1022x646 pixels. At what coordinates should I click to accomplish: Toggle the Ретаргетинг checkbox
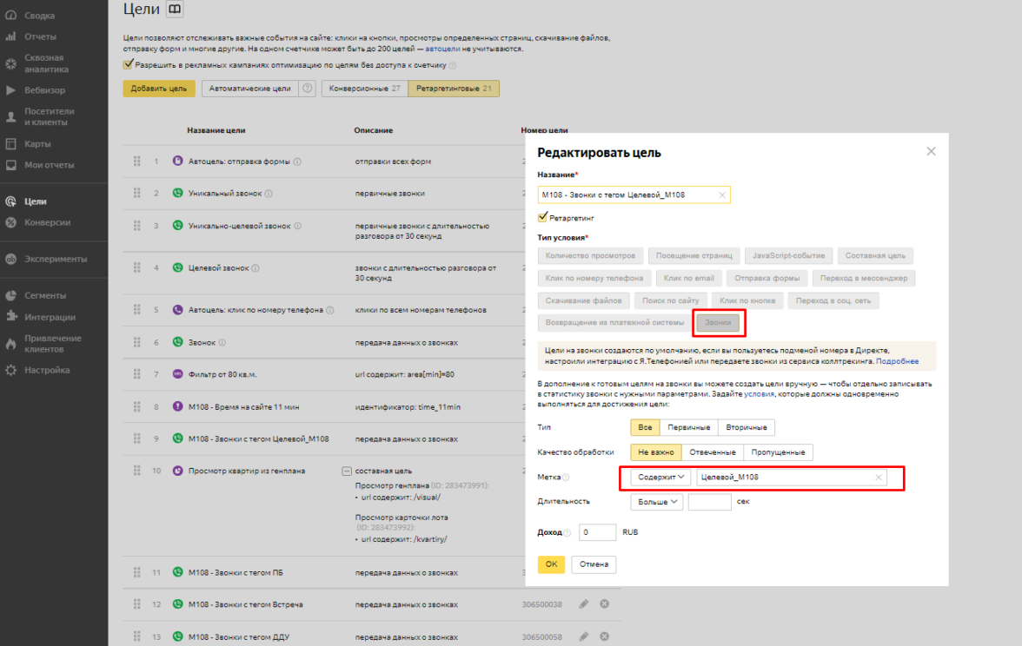pyautogui.click(x=543, y=217)
